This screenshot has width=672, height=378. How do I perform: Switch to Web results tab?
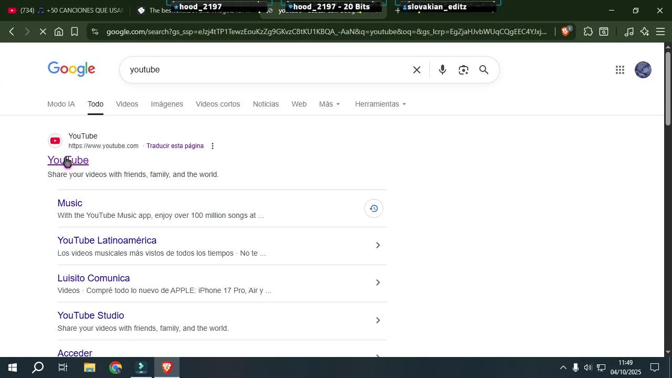coord(299,104)
